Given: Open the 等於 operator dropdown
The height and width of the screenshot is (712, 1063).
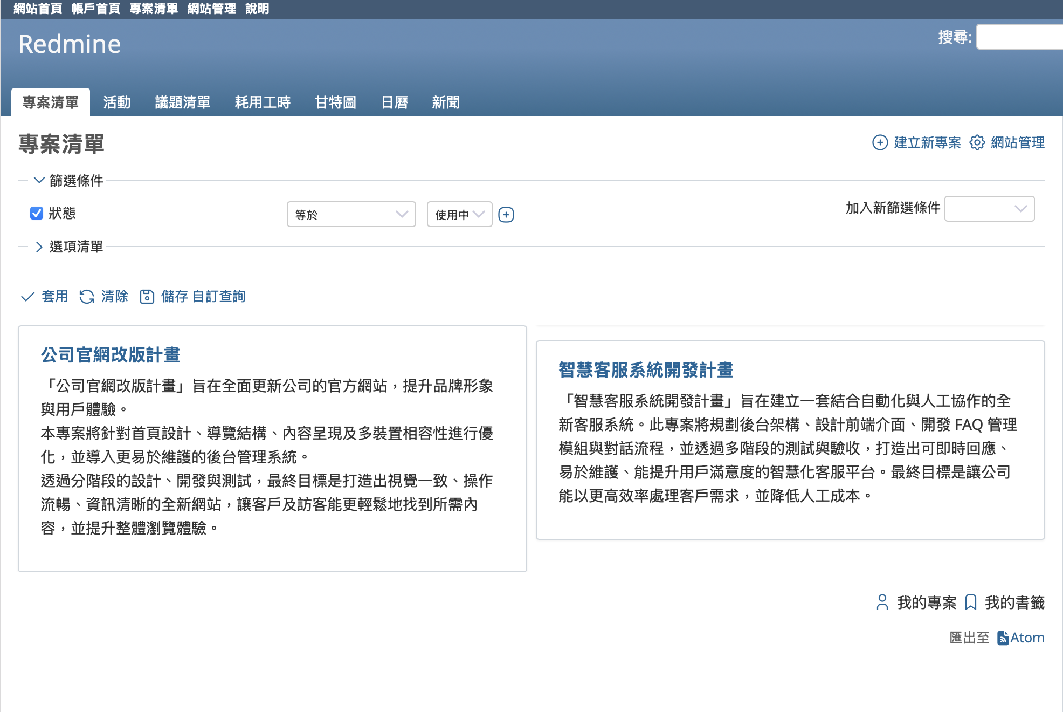Looking at the screenshot, I should coord(351,214).
